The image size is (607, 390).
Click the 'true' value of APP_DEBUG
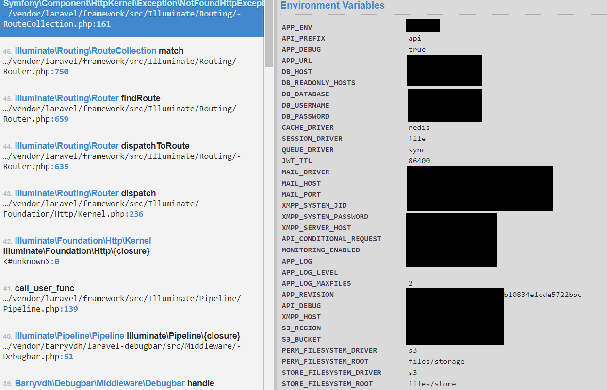coord(417,49)
